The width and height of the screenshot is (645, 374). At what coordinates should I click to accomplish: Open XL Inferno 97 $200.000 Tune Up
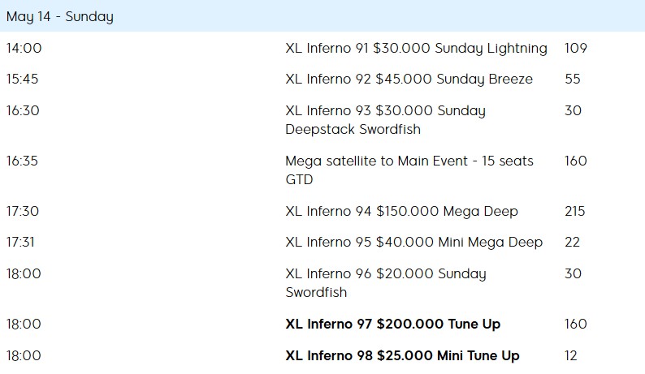pos(393,324)
